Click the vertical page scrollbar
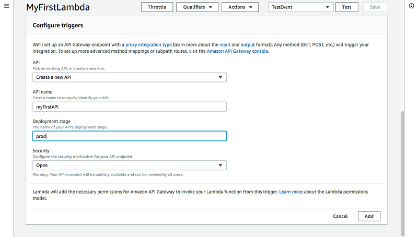Viewport: 418px width, 237px height. click(x=402, y=173)
